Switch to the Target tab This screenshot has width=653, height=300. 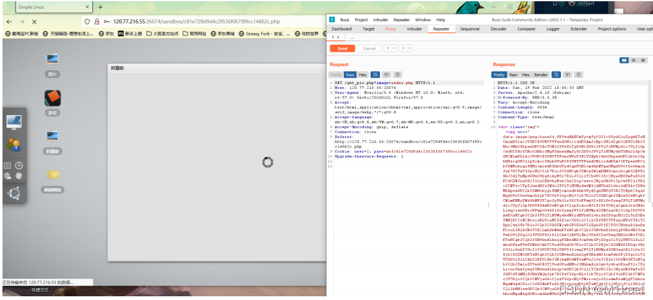[x=369, y=29]
